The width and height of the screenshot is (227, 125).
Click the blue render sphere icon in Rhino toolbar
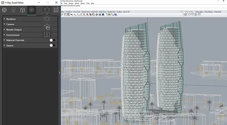click(x=103, y=14)
